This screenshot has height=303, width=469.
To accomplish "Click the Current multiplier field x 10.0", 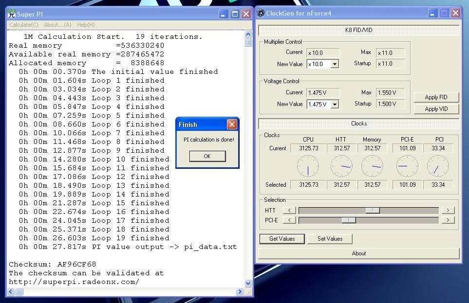I will click(x=323, y=53).
